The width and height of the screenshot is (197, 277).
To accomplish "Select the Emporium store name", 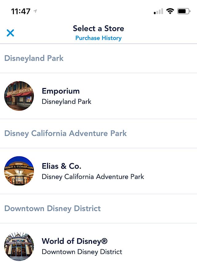I will pyautogui.click(x=61, y=91).
